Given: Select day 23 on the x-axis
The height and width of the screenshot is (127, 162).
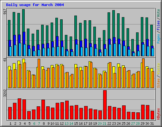Looking at the screenshot, I should click(x=114, y=124).
